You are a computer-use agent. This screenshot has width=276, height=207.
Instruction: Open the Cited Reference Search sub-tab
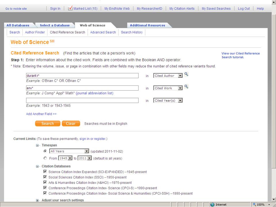coord(67,32)
